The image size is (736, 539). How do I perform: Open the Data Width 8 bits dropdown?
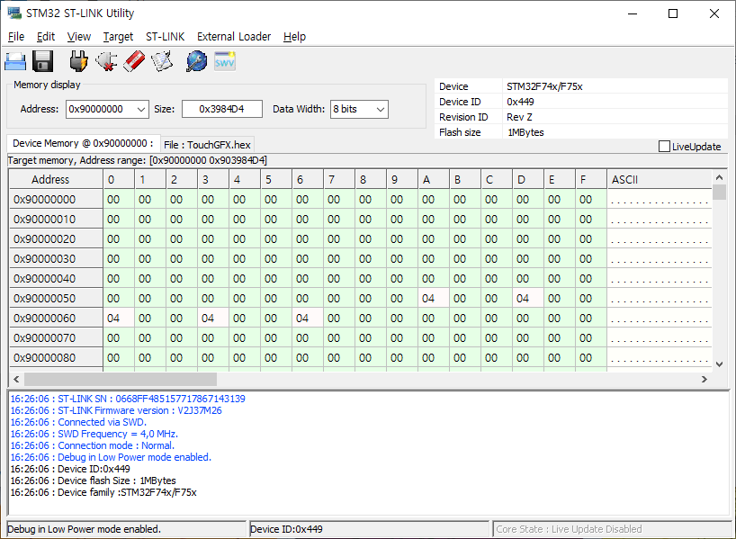point(359,110)
